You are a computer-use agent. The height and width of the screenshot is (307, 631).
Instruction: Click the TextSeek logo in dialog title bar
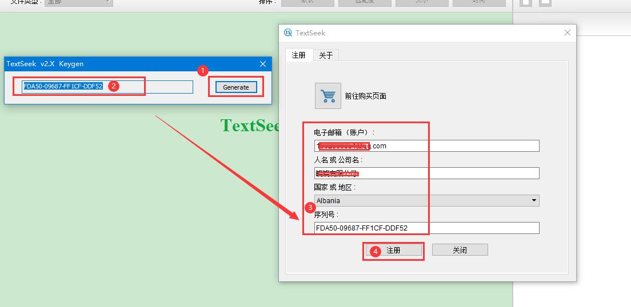287,33
